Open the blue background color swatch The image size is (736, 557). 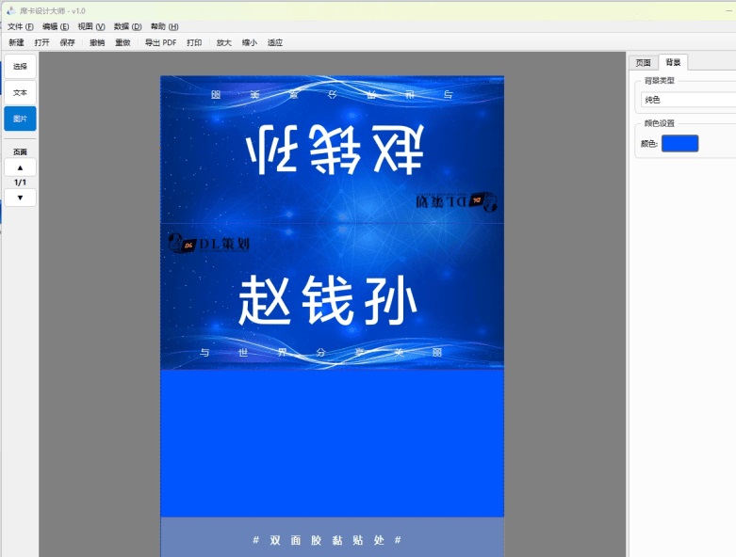coord(679,143)
